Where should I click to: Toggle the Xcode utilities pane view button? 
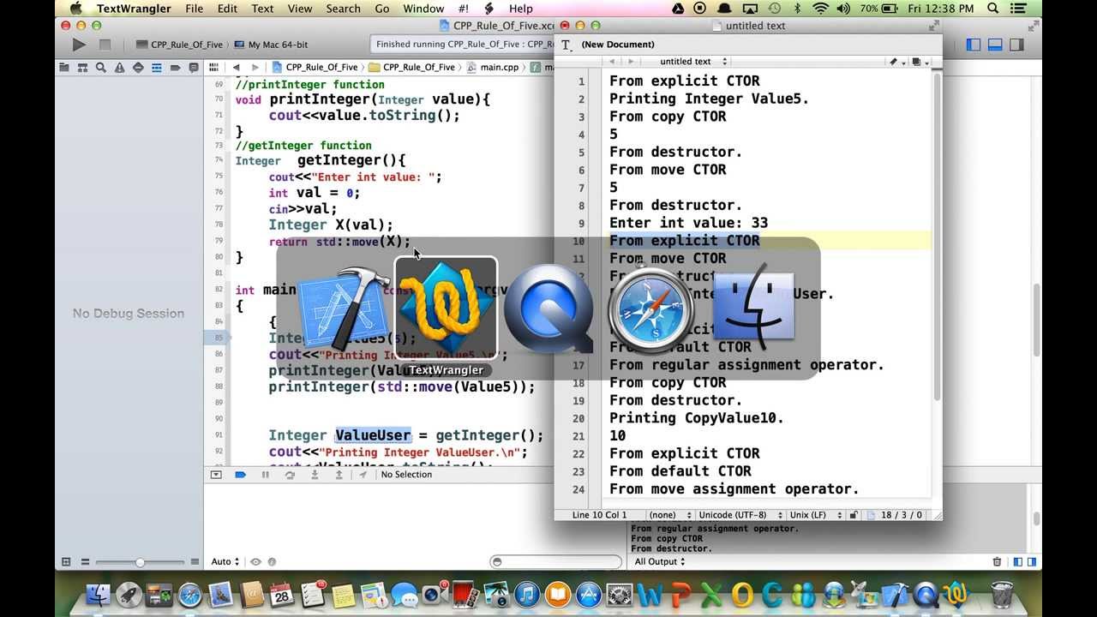[1016, 45]
